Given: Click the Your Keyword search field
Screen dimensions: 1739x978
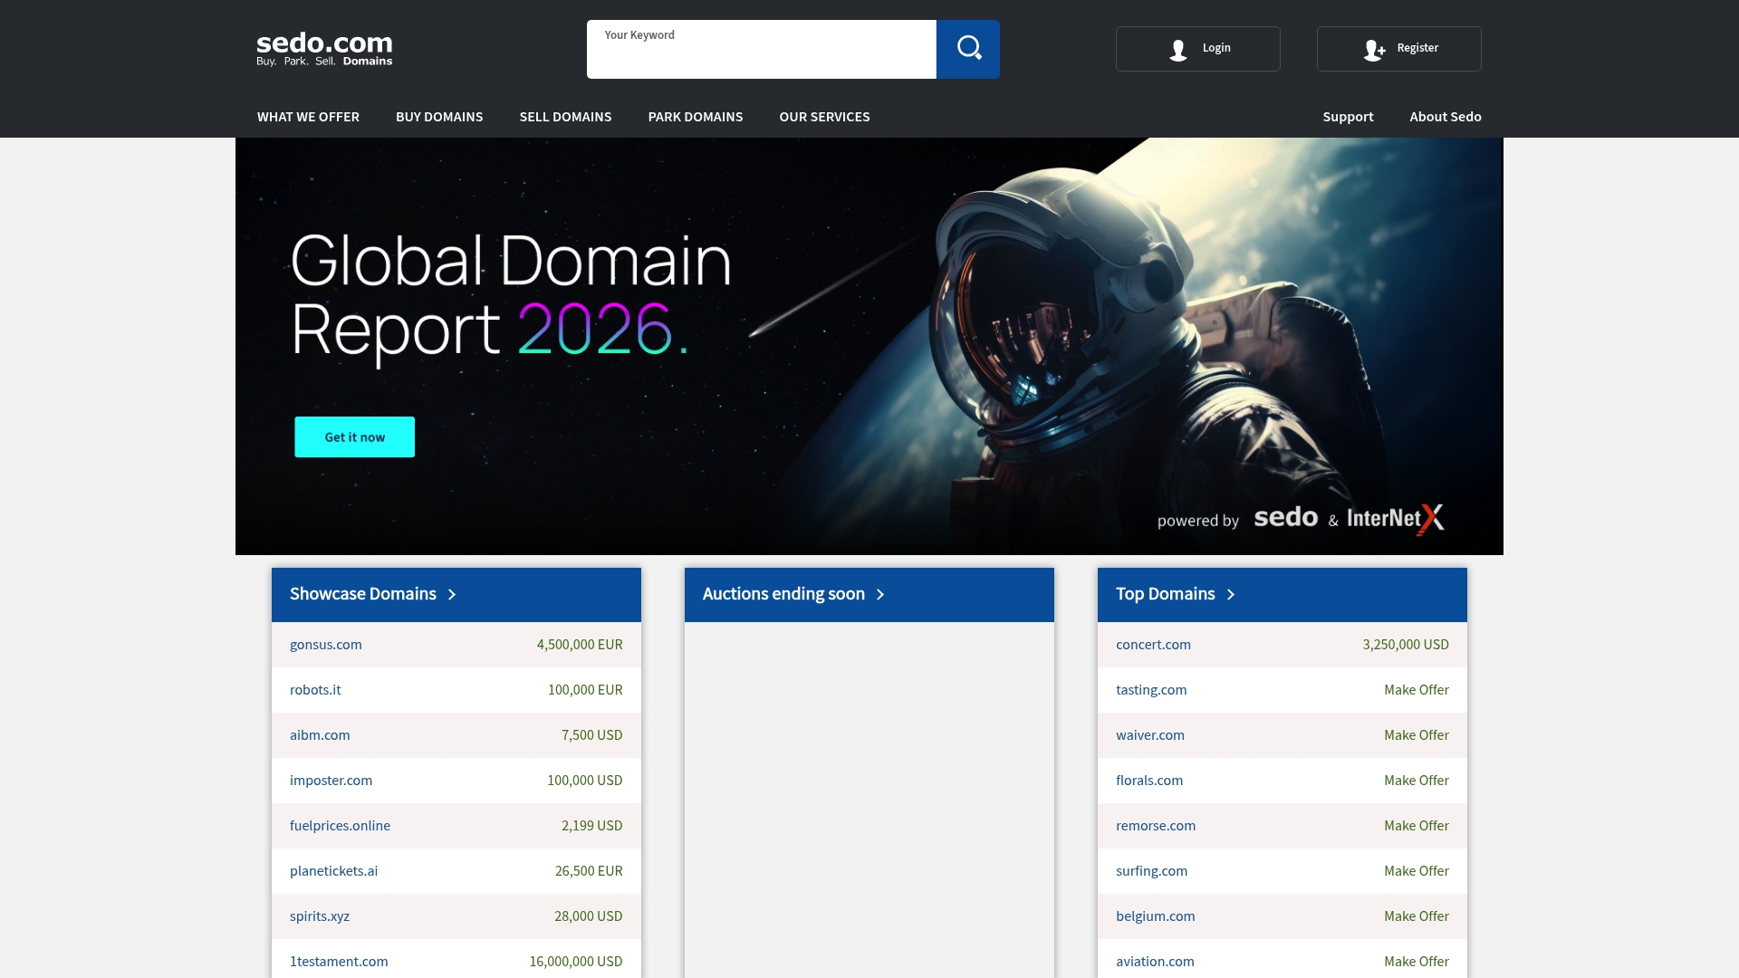Looking at the screenshot, I should 761,49.
